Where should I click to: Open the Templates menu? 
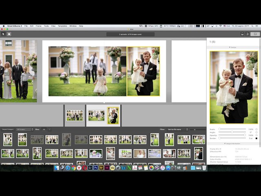[x=62, y=26]
